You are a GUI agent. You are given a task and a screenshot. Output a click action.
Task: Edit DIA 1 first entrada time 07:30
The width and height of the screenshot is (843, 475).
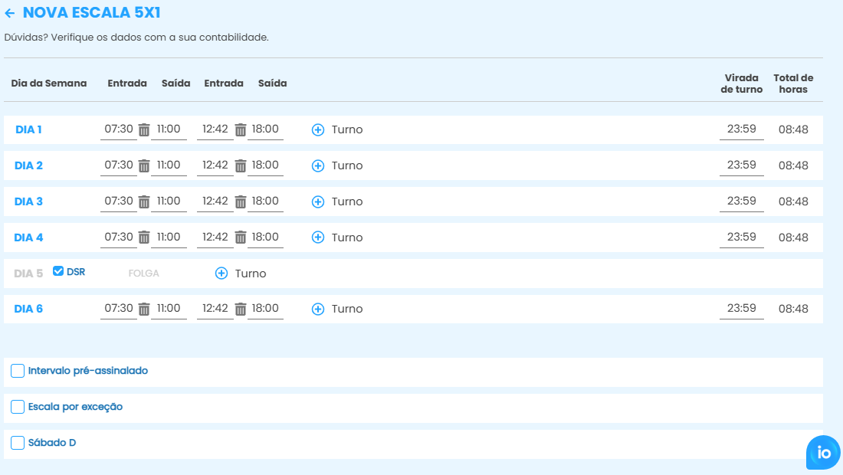[119, 129]
